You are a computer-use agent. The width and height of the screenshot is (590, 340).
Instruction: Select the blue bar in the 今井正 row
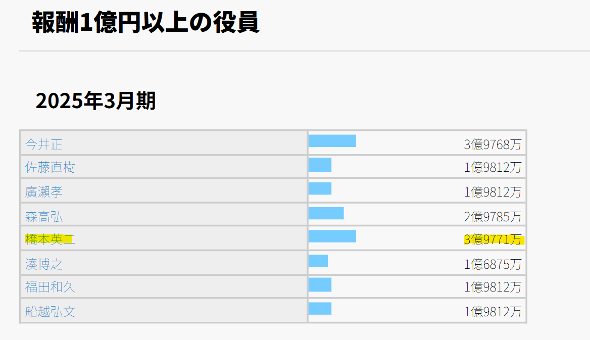pos(332,141)
